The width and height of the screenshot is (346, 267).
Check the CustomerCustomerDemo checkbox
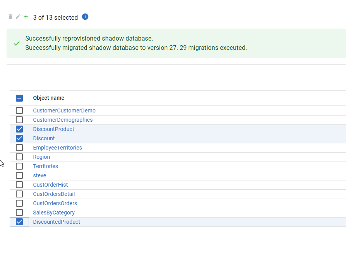[x=19, y=111]
